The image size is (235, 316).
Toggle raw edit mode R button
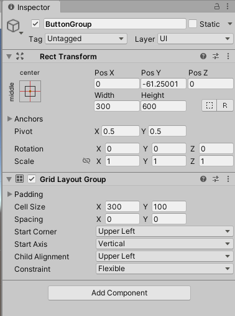(225, 105)
